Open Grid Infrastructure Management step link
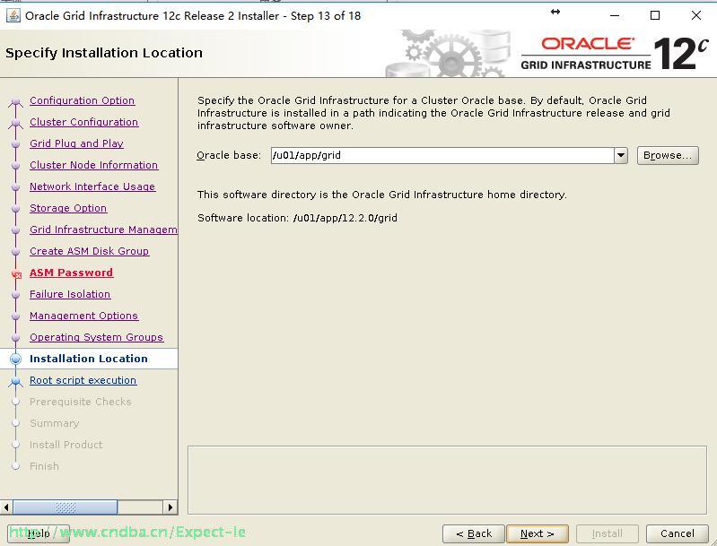The height and width of the screenshot is (546, 717). [103, 230]
